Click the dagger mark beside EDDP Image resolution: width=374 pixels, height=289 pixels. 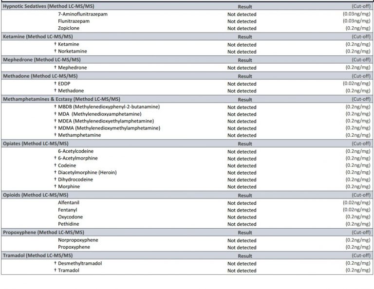pyautogui.click(x=55, y=83)
